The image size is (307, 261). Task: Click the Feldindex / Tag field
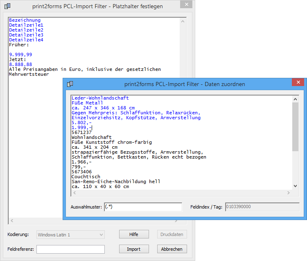[x=262, y=207]
